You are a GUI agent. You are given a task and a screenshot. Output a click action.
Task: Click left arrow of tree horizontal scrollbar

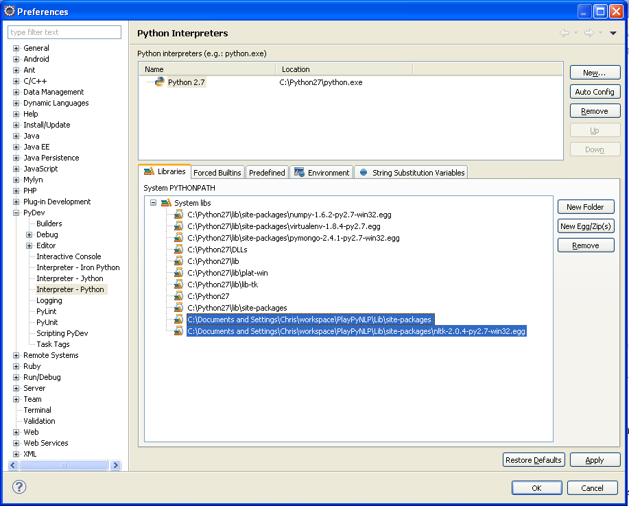tap(13, 465)
